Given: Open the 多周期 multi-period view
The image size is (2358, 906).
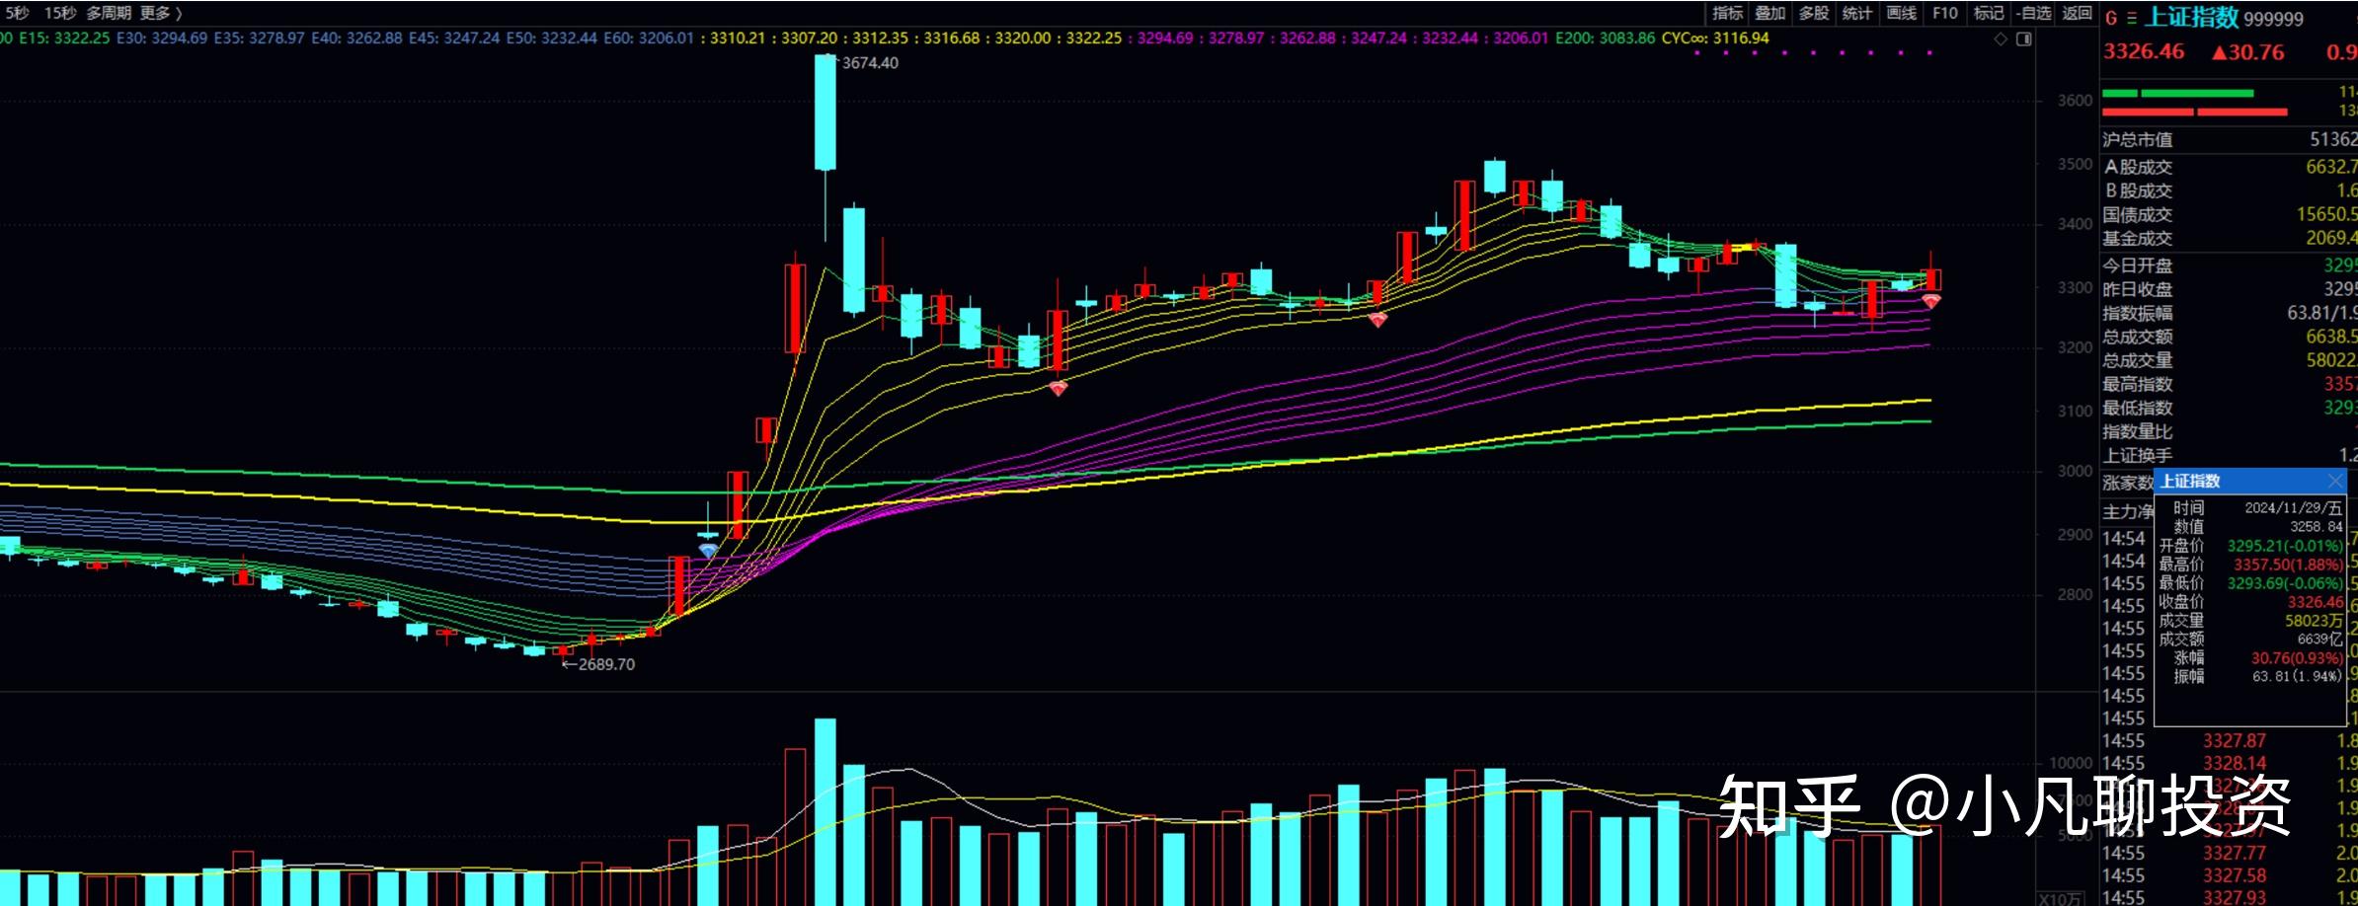Looking at the screenshot, I should 109,13.
